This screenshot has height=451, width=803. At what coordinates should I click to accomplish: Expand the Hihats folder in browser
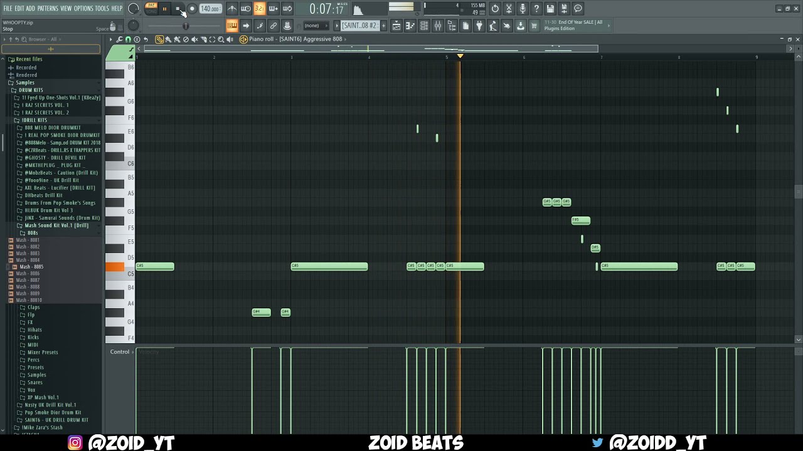35,329
